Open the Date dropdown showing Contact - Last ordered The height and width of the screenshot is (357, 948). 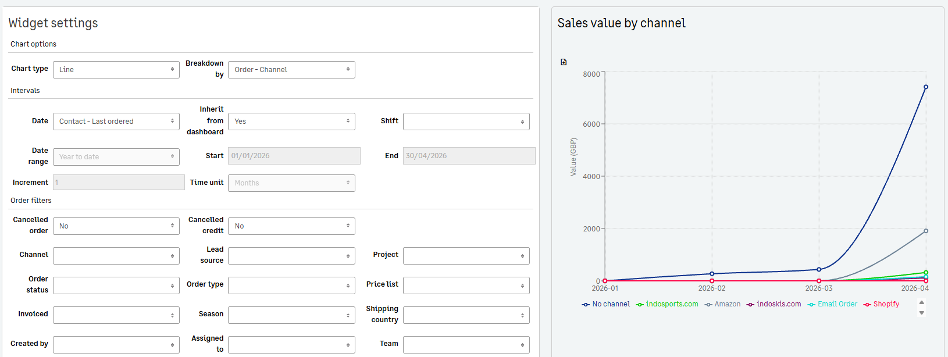[x=116, y=122]
